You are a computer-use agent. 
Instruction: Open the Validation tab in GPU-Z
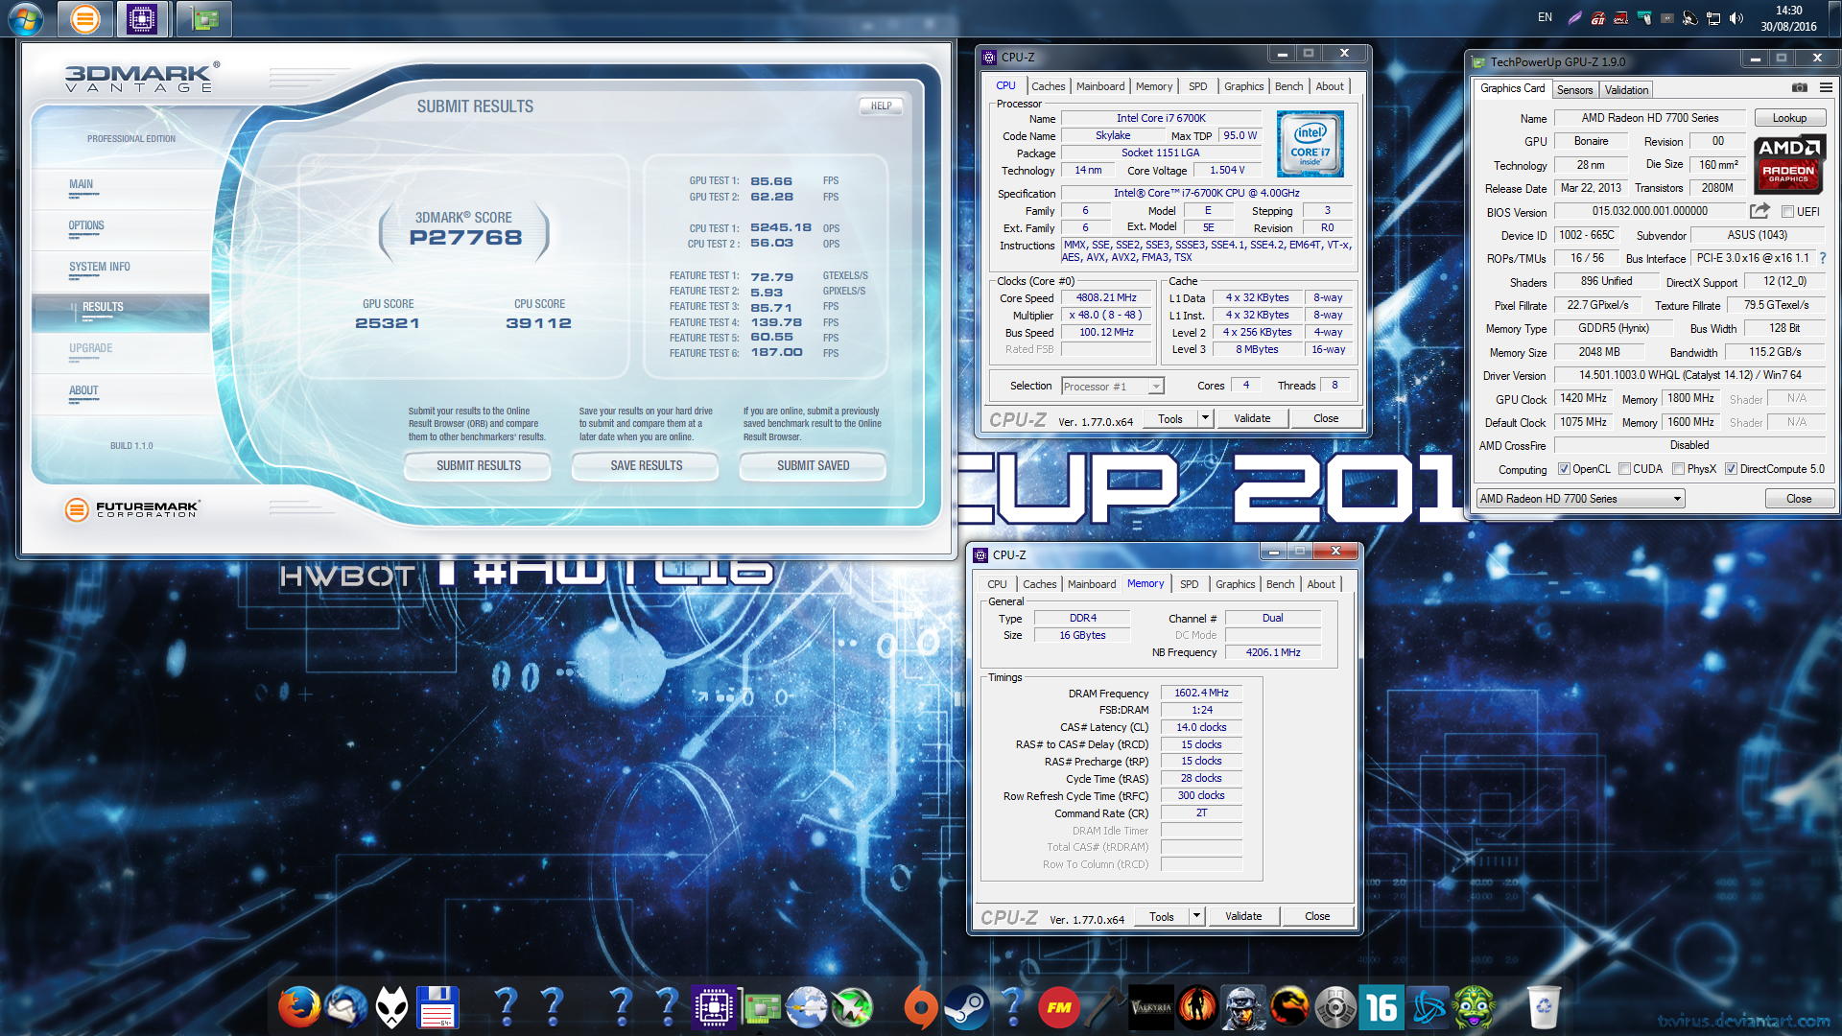click(x=1626, y=90)
